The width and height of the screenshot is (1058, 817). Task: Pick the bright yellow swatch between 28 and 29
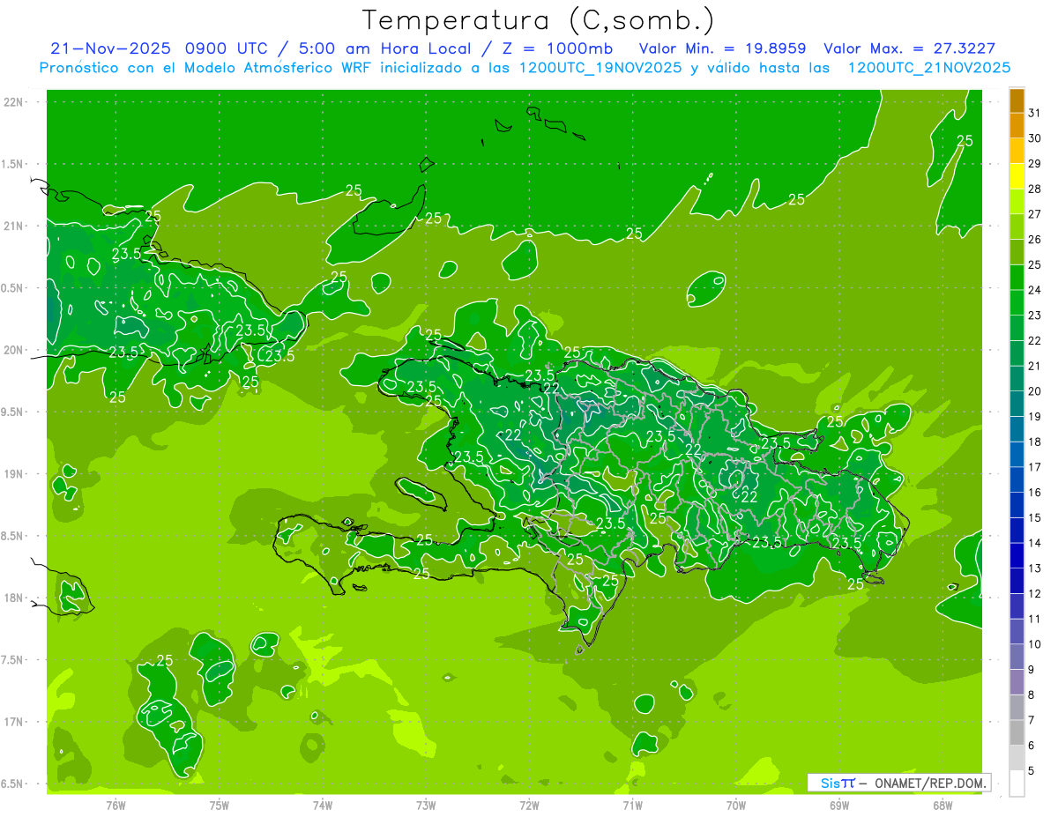tap(1017, 176)
